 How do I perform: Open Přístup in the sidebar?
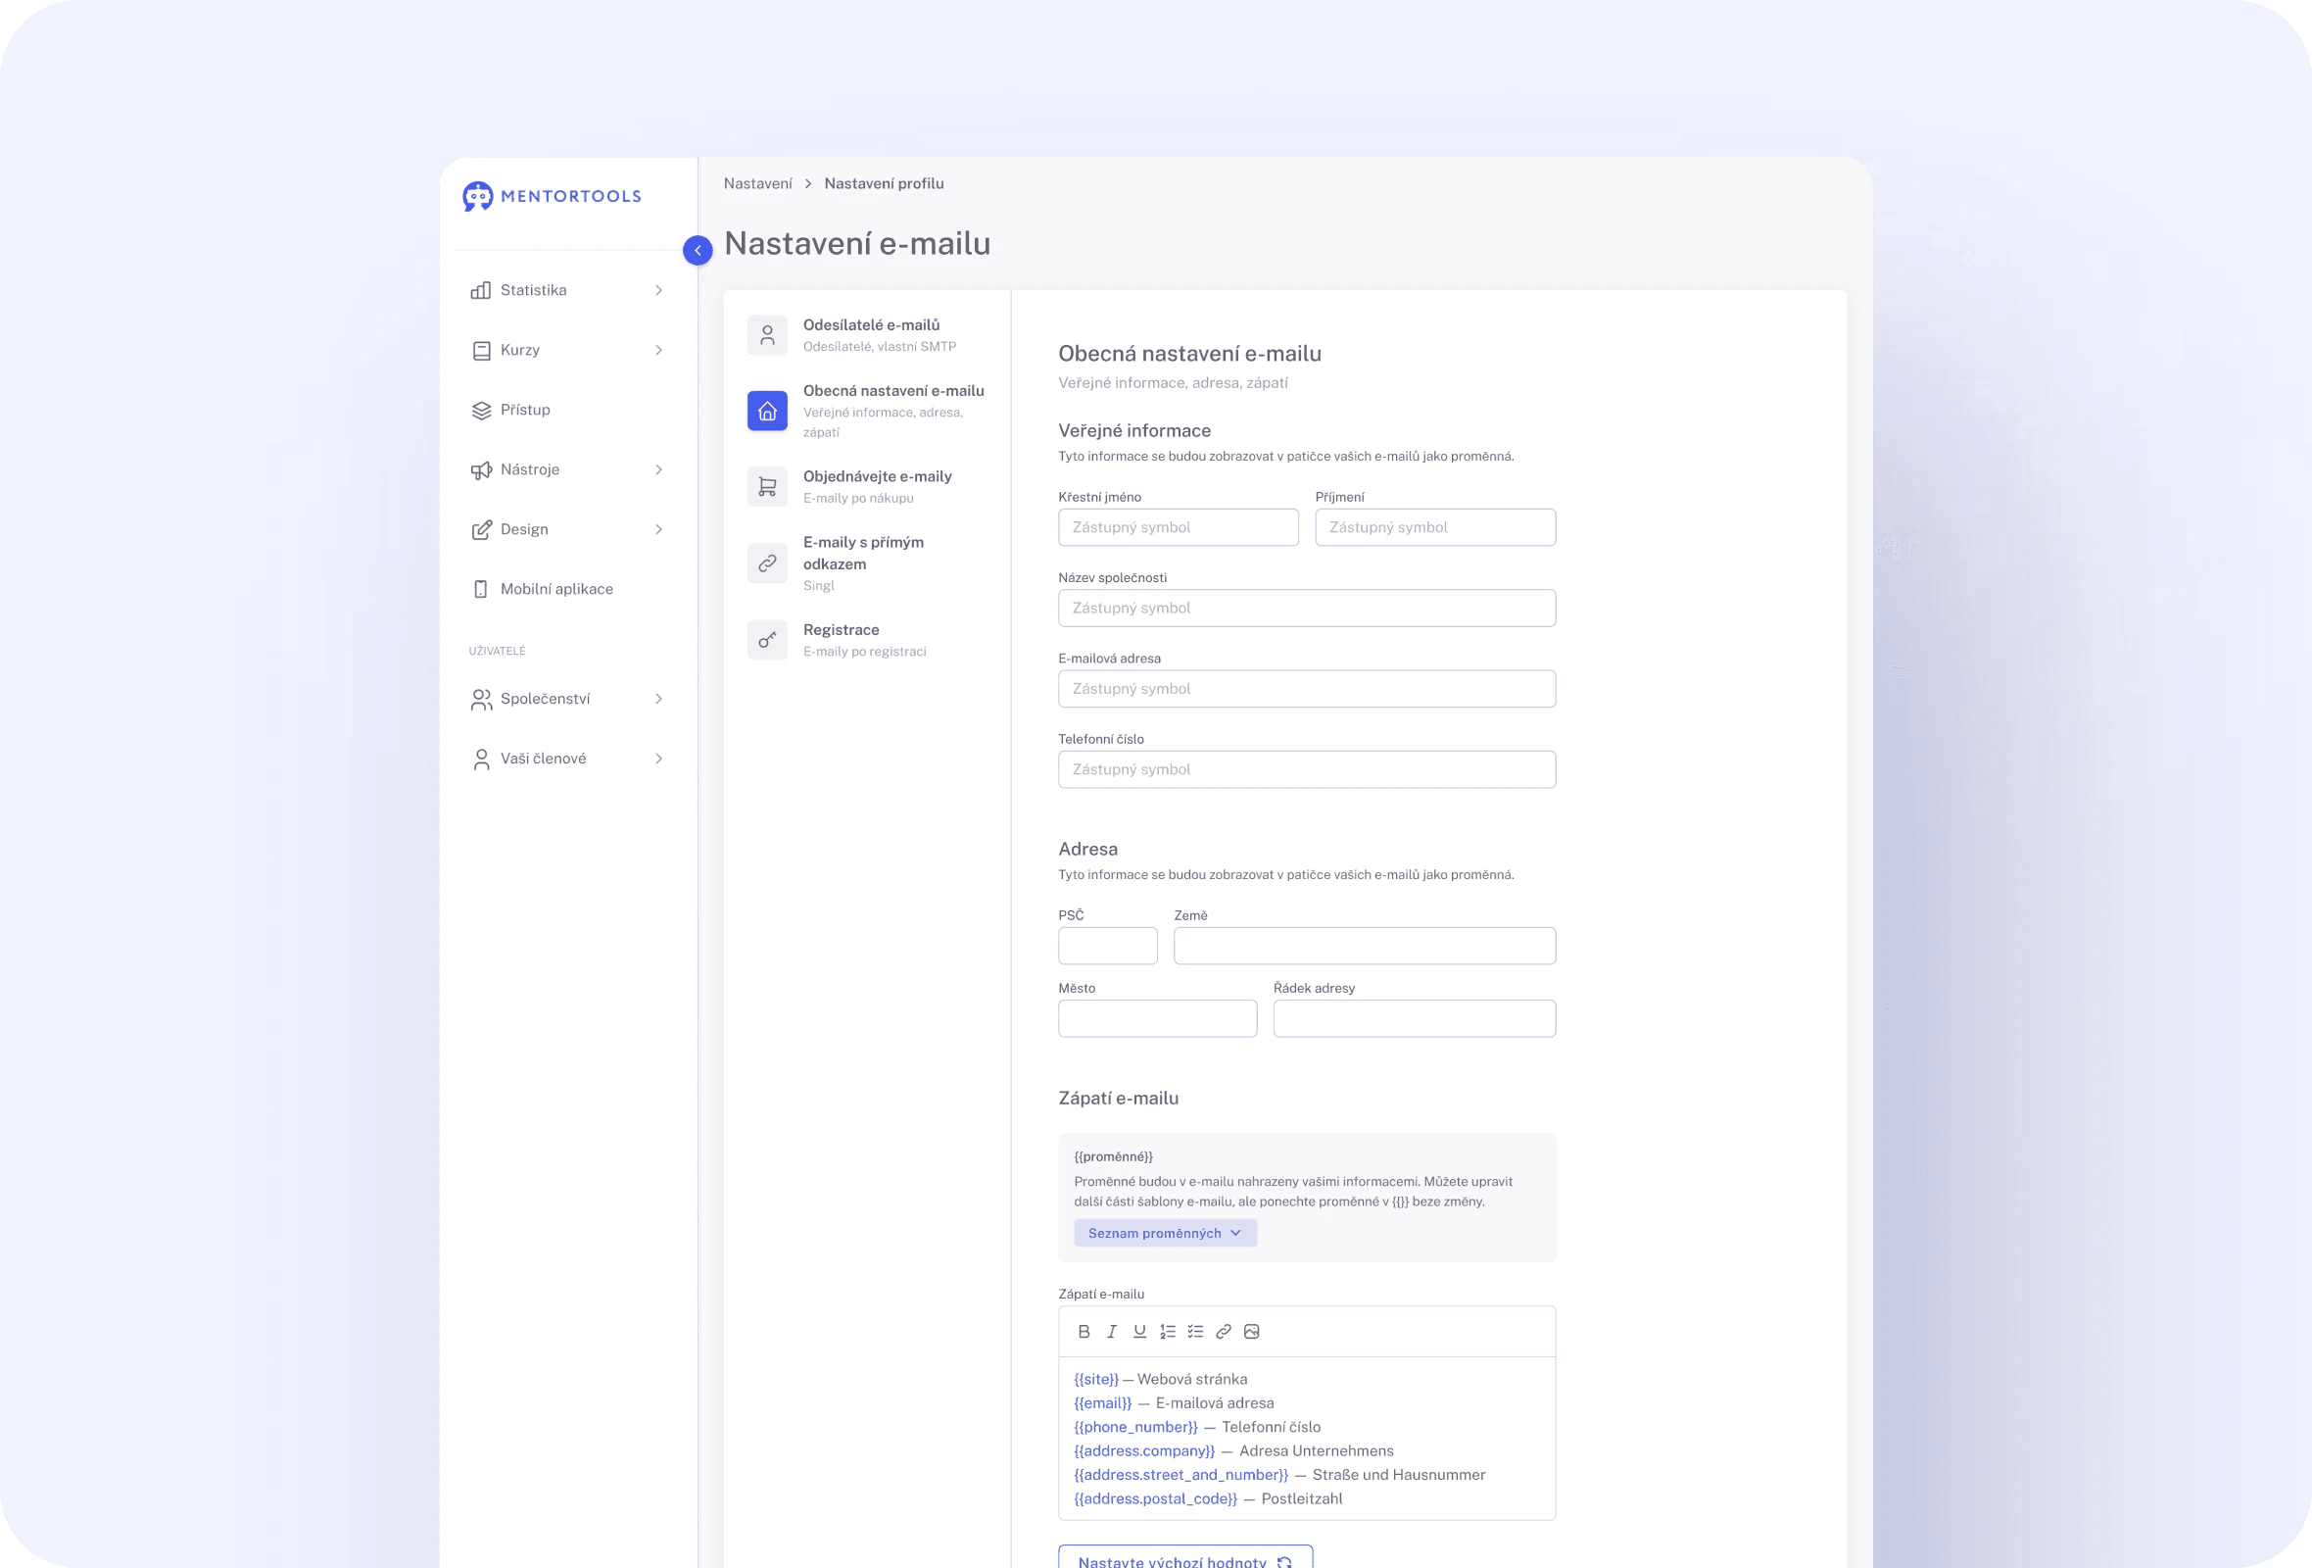[x=568, y=410]
